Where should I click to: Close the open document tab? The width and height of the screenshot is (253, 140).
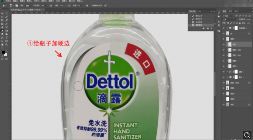43,10
